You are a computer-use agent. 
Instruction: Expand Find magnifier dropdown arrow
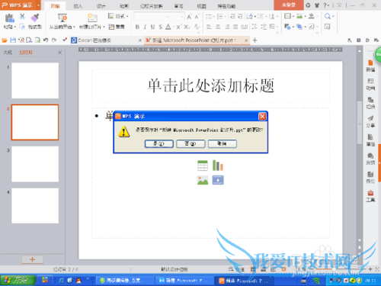[x=333, y=17]
